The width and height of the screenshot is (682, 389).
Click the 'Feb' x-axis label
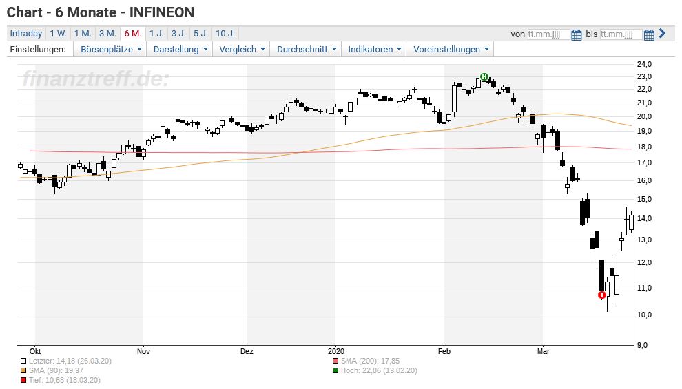coord(444,351)
